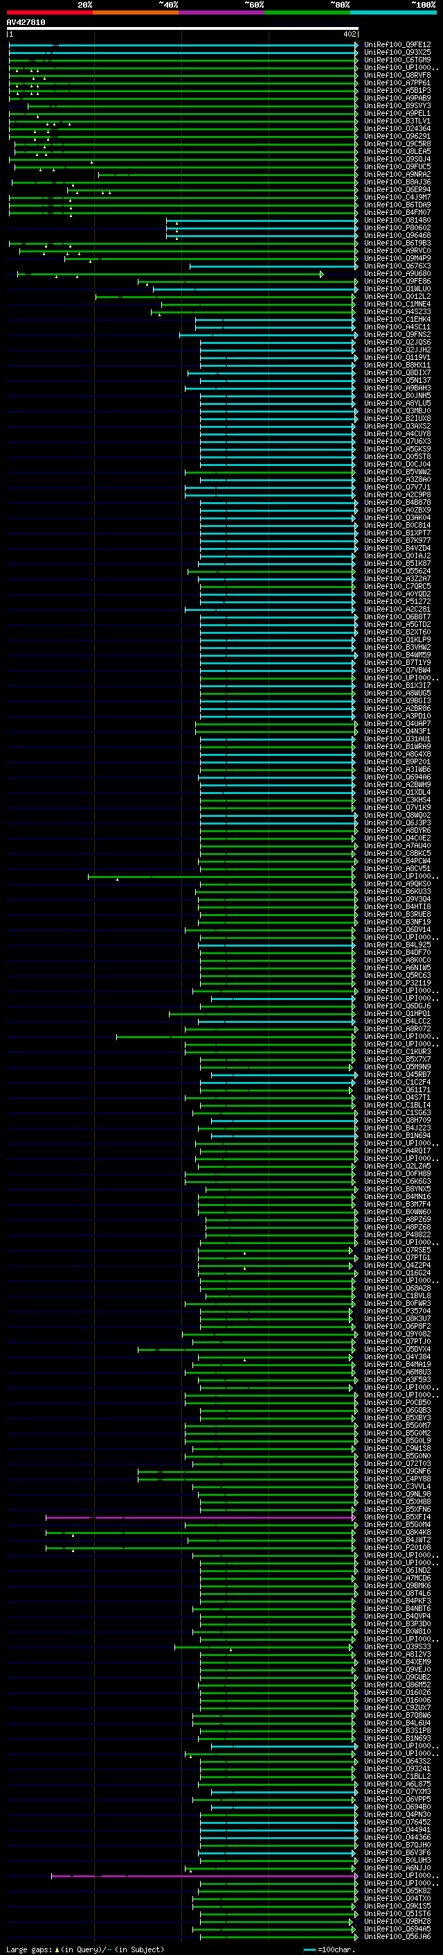Open the UniRef100_Q9FUC5 entry
The height and width of the screenshot is (1955, 443).
click(x=397, y=167)
